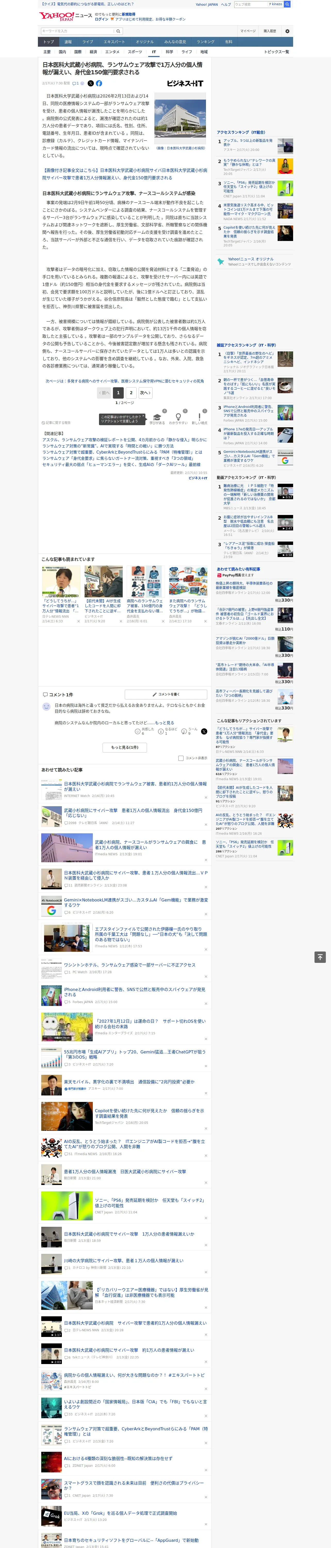
Task: Open the Copilotを使い続けた先に ranking article
Action: (x=249, y=232)
